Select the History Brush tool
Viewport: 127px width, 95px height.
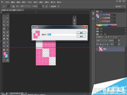8,32
